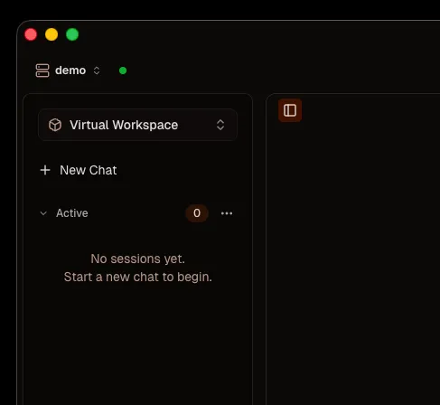Click the server stack icon beside demo
440x405 pixels.
tap(42, 71)
